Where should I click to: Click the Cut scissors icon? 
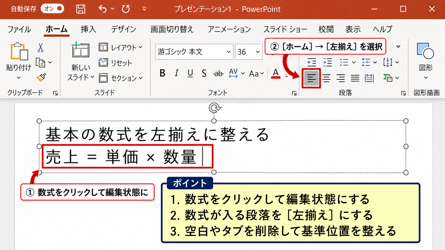[40, 48]
